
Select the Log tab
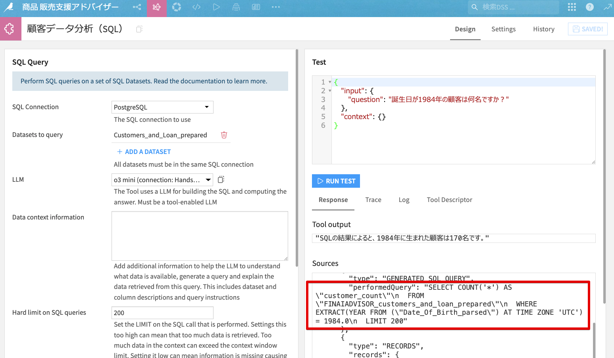point(404,200)
